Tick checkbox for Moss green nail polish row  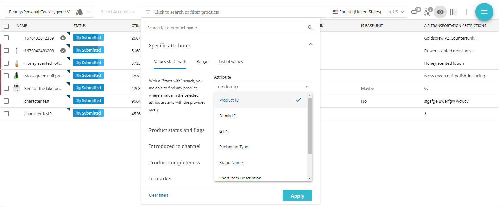(6, 76)
